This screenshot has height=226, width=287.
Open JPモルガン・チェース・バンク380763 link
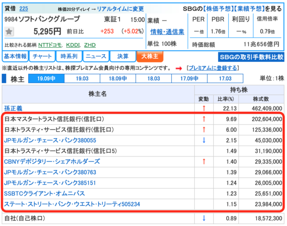50,172
